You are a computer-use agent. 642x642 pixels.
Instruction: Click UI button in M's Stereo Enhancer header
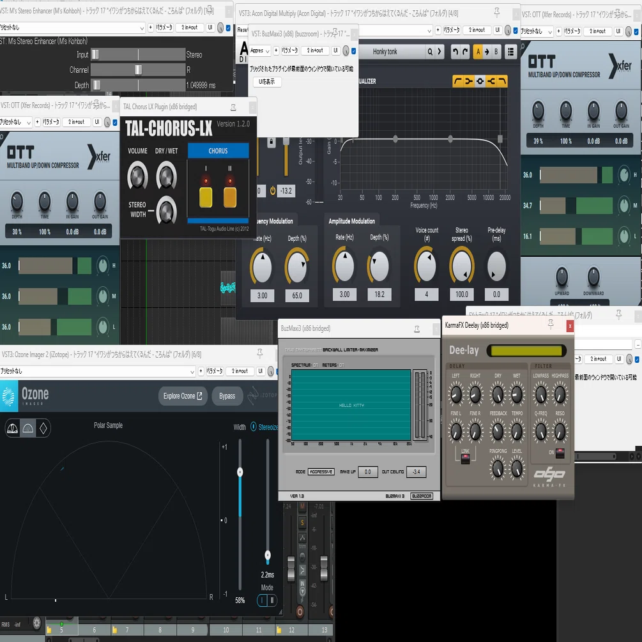[x=210, y=27]
